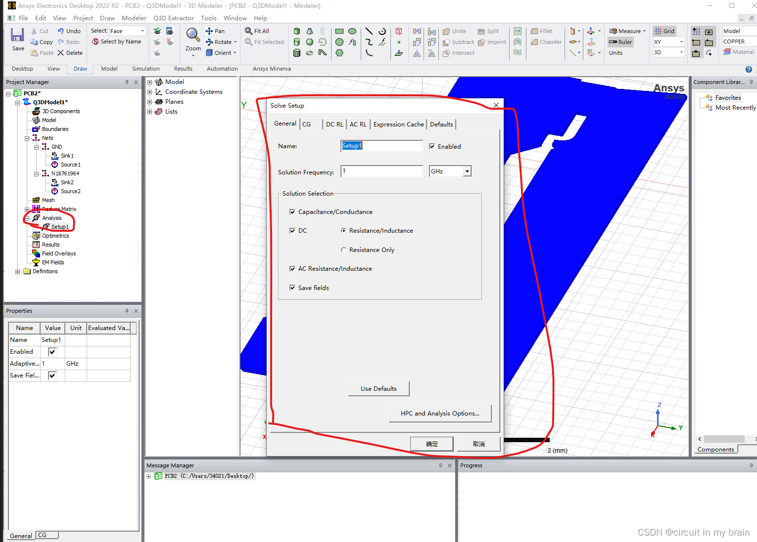Expand the Definitions folder

pyautogui.click(x=18, y=271)
